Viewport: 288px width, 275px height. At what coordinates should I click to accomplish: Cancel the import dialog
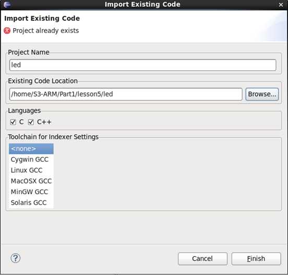pos(202,259)
